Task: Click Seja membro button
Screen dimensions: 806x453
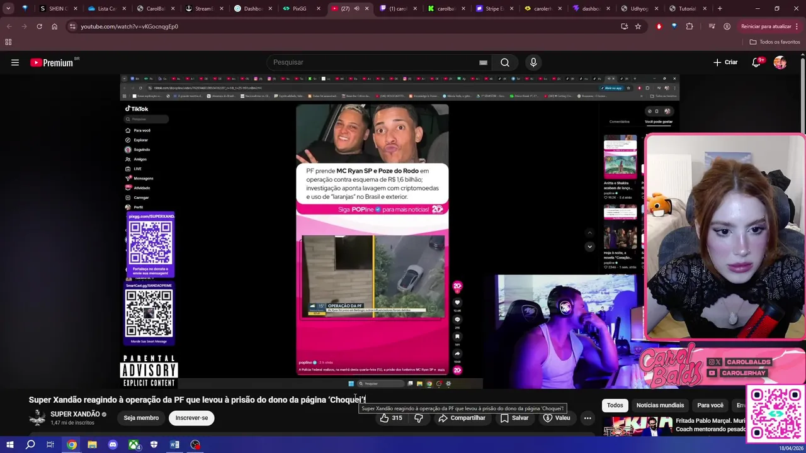Action: click(x=141, y=418)
